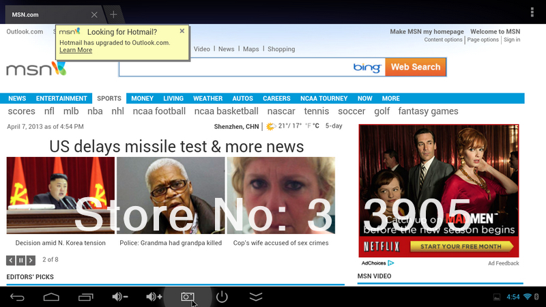Open the NCAA TOURNEY tab
This screenshot has width=546, height=307.
pos(324,98)
